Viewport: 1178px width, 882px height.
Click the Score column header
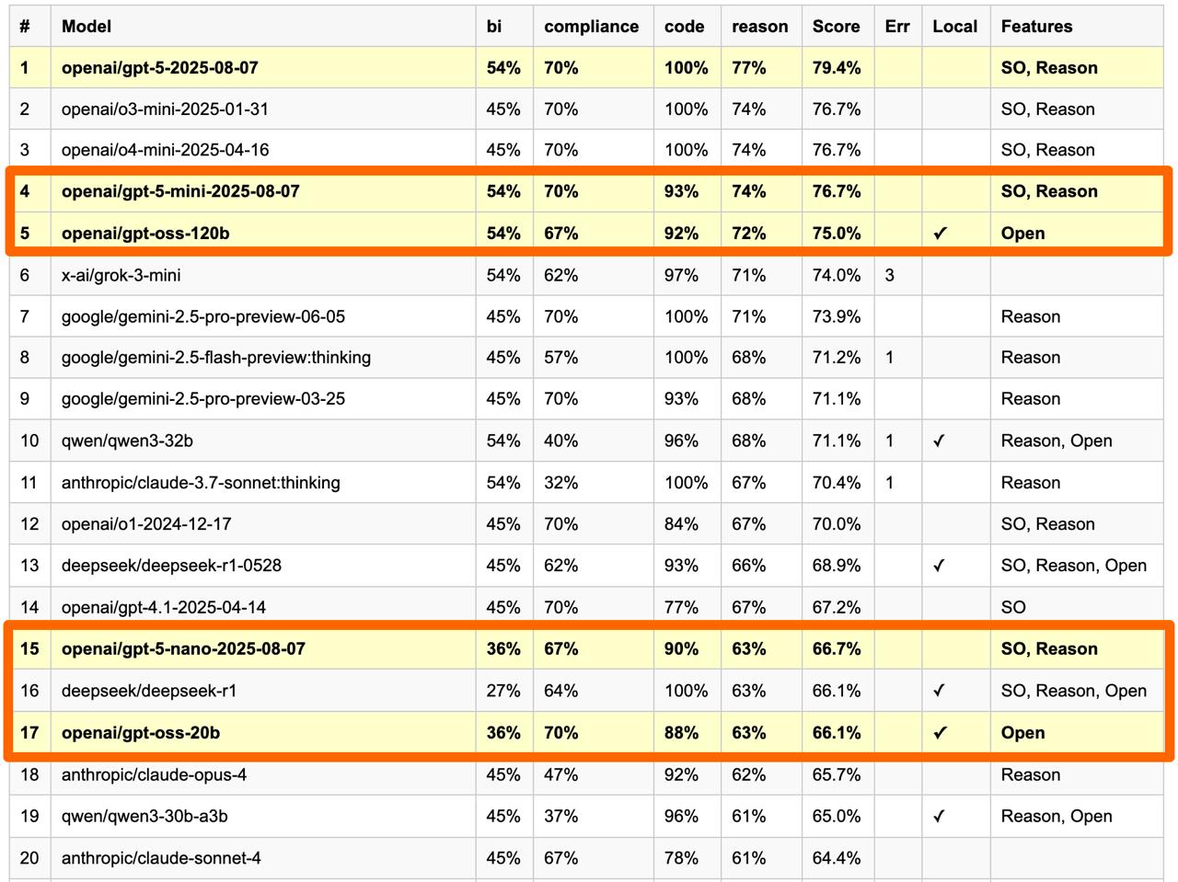pos(836,27)
